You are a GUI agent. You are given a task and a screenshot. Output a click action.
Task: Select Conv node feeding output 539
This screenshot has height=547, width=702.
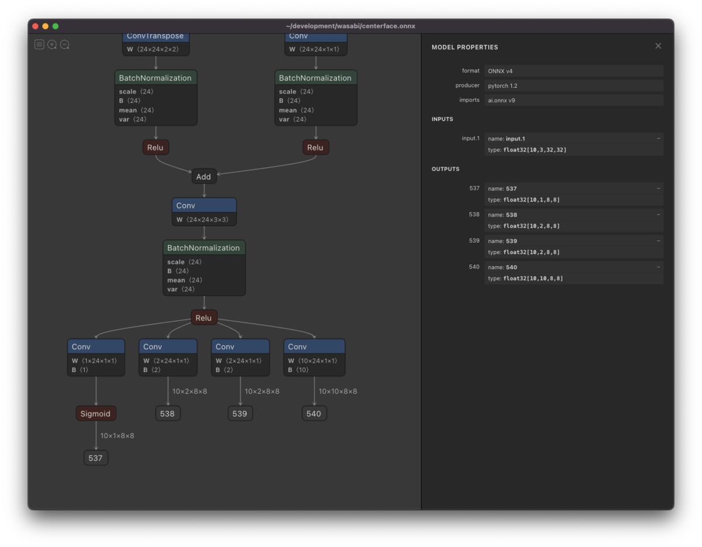[240, 346]
